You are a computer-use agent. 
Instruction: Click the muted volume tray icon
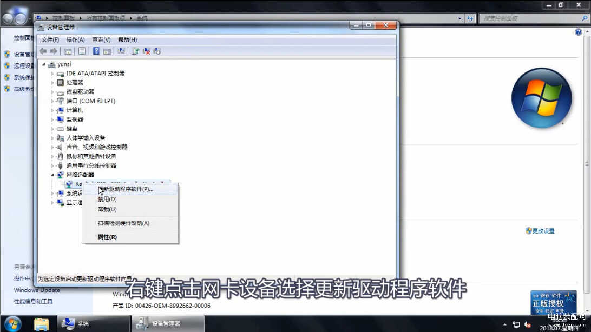528,324
